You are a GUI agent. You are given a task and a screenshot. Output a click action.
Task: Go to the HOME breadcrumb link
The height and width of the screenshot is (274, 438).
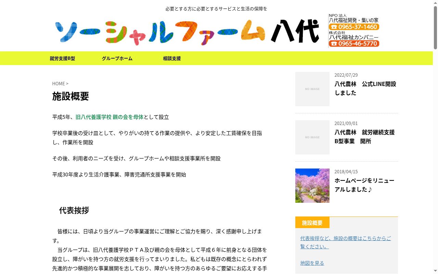click(59, 84)
